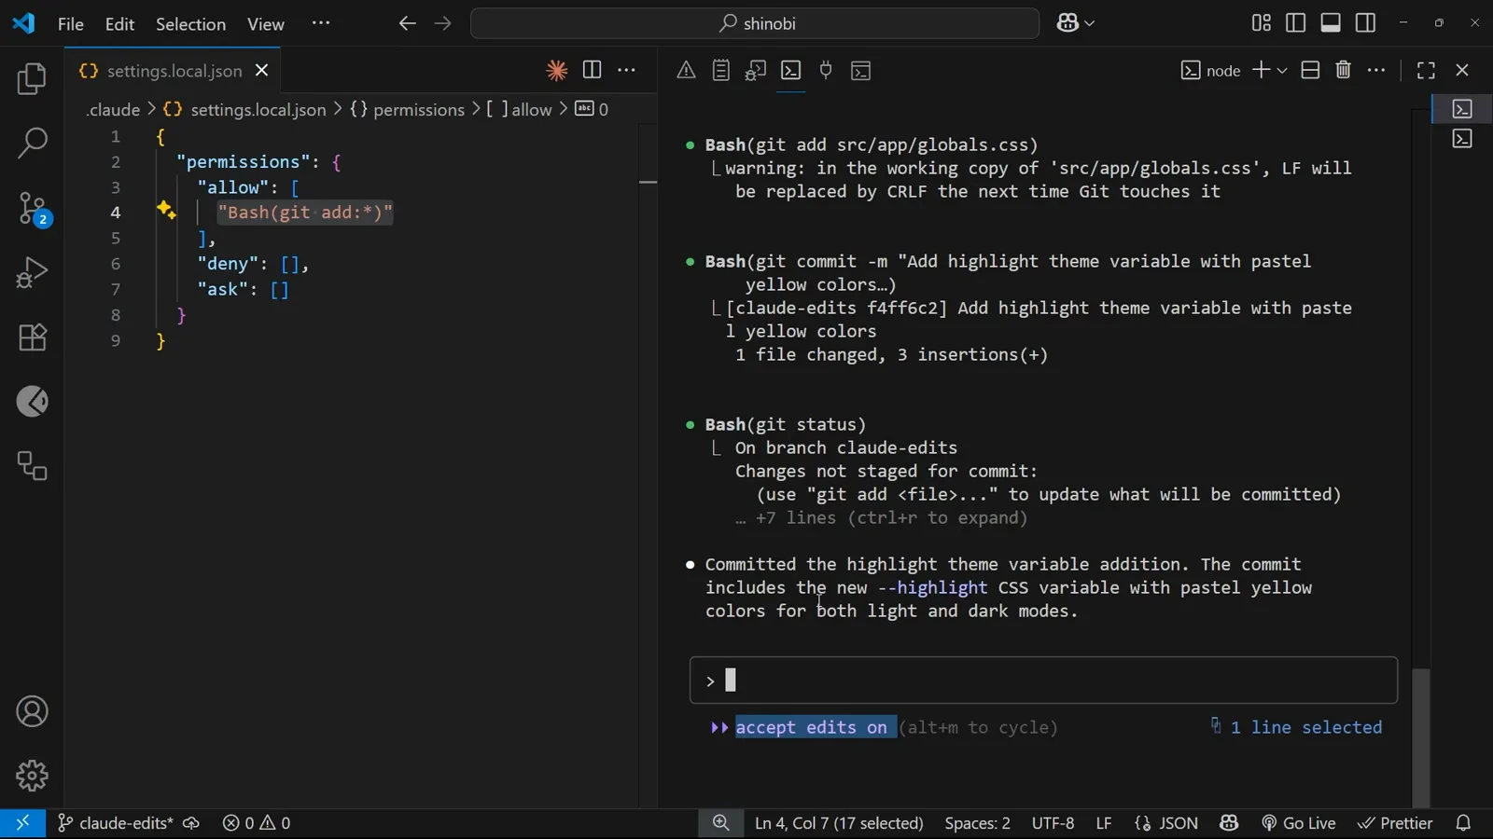The image size is (1493, 839).
Task: Open the View menu
Action: click(266, 24)
